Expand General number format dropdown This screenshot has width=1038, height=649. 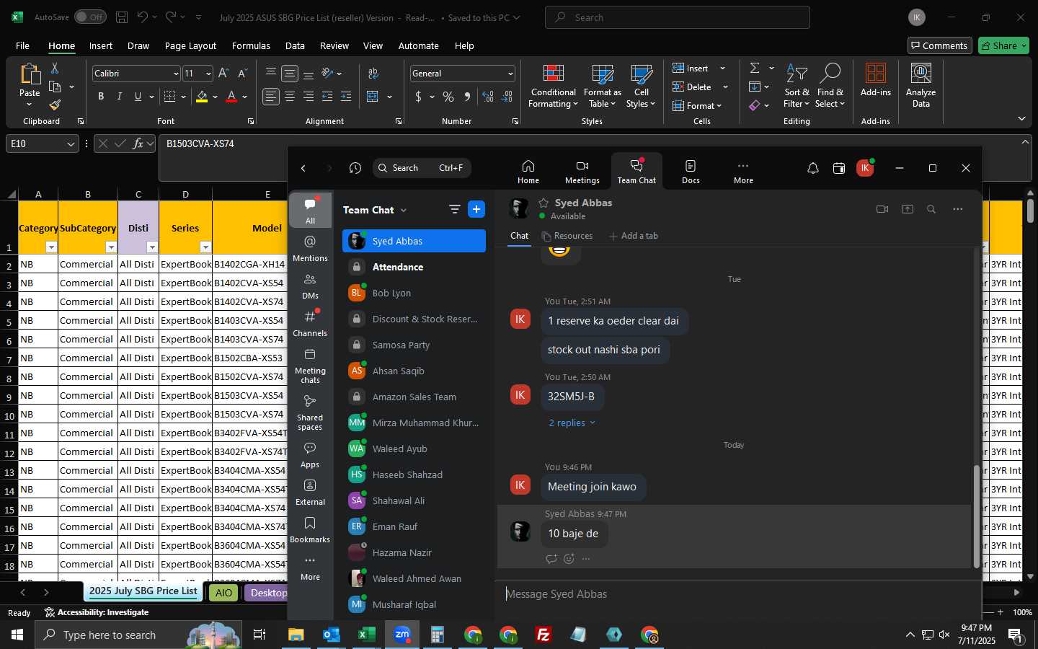point(510,74)
